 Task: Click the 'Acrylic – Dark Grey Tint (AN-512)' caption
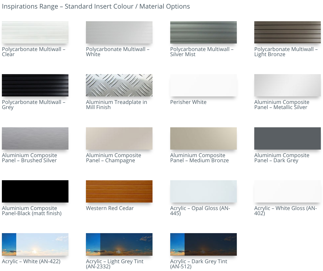tap(199, 264)
